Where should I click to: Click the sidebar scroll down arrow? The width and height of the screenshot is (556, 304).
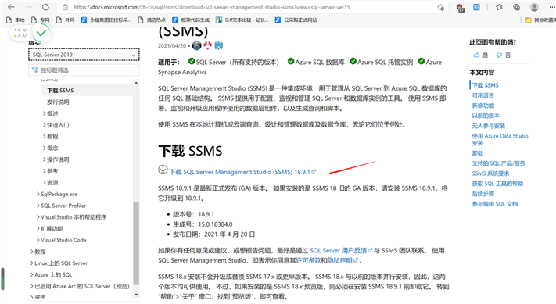(x=136, y=295)
